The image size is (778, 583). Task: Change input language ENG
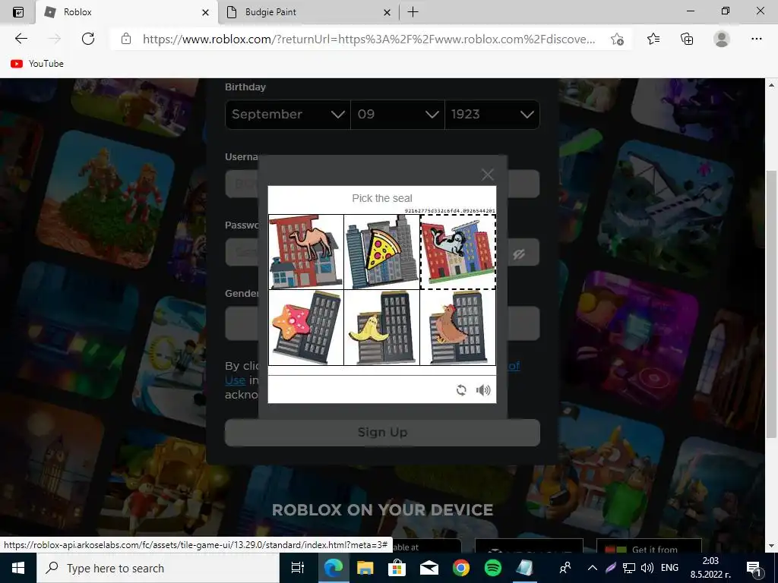[x=670, y=568]
